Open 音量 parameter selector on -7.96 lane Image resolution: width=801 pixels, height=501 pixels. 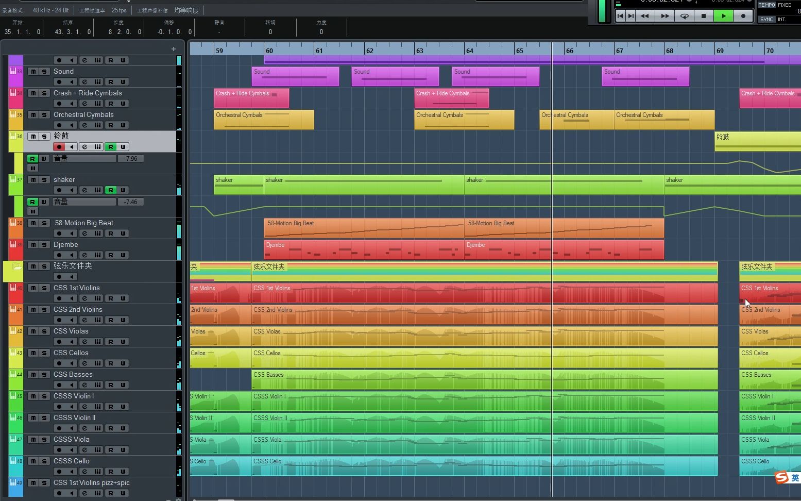click(84, 159)
